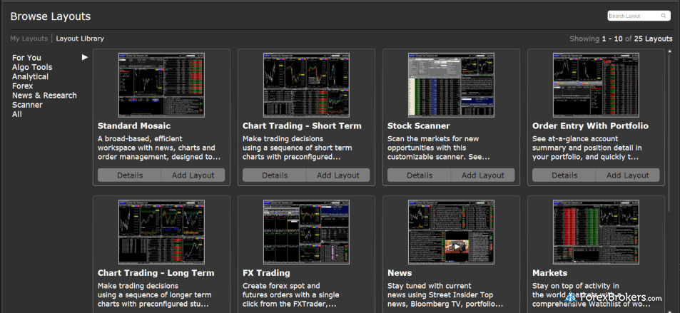Screen dimensions: 680x313
Task: Click the vertical scrollbar on the right
Action: 669,128
